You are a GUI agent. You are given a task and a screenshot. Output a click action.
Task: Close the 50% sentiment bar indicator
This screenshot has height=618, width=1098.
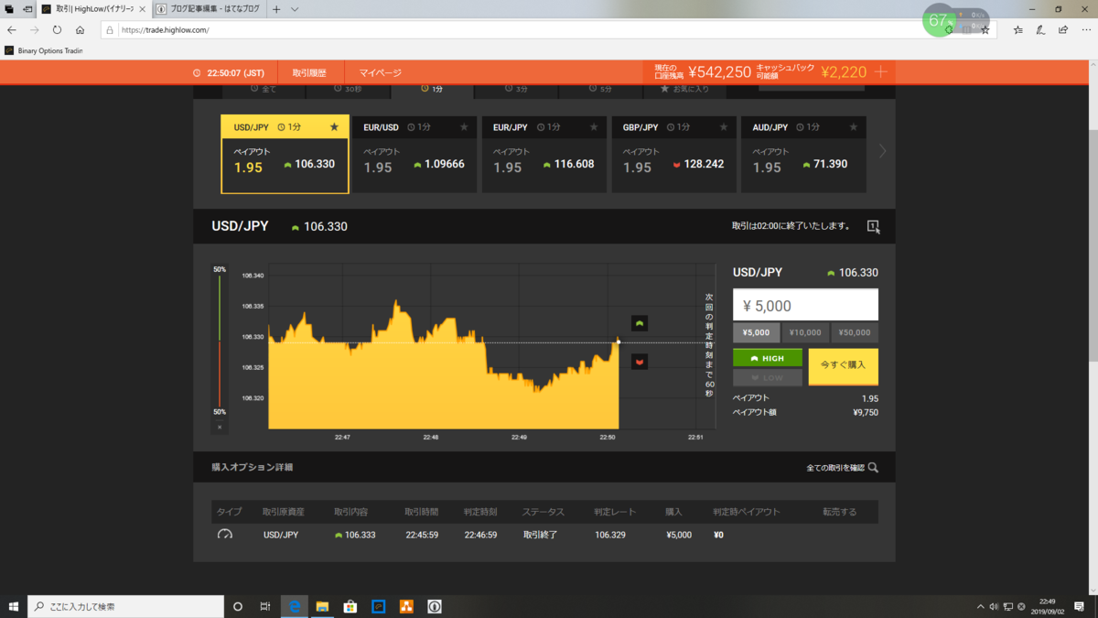coord(220,427)
